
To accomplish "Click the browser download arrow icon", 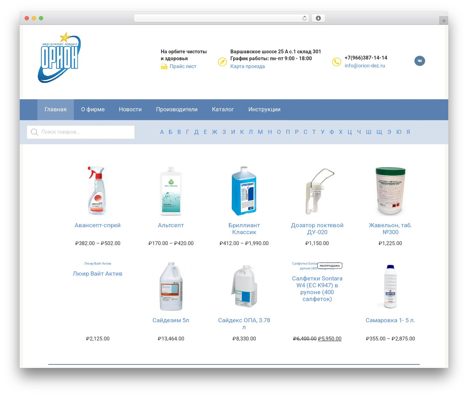I will click(x=318, y=18).
